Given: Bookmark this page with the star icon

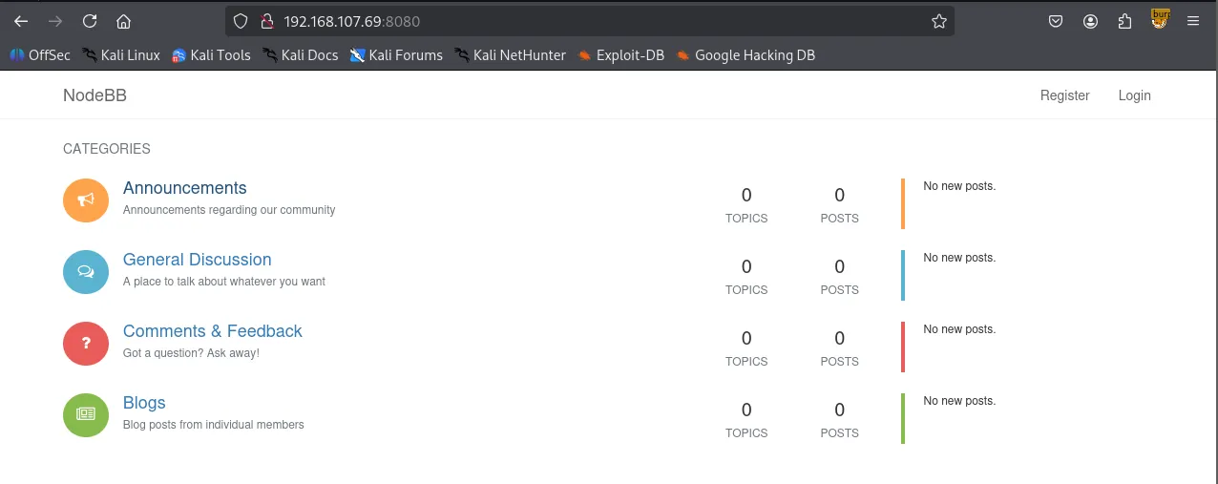Looking at the screenshot, I should pos(938,21).
